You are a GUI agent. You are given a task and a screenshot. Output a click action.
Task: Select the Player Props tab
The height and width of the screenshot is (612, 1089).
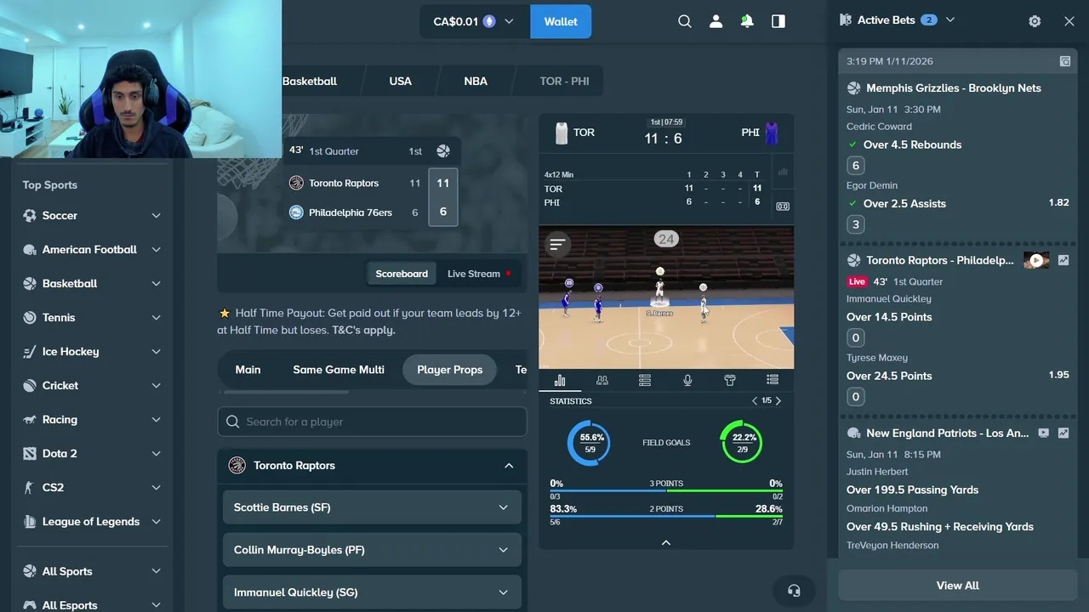449,370
